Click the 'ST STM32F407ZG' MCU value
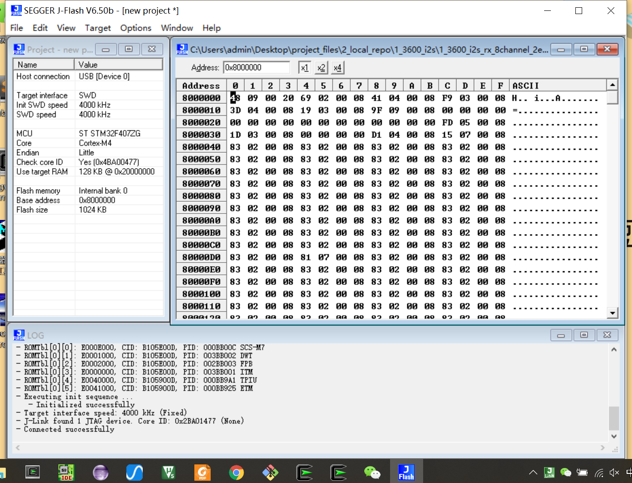This screenshot has height=483, width=632. point(110,133)
